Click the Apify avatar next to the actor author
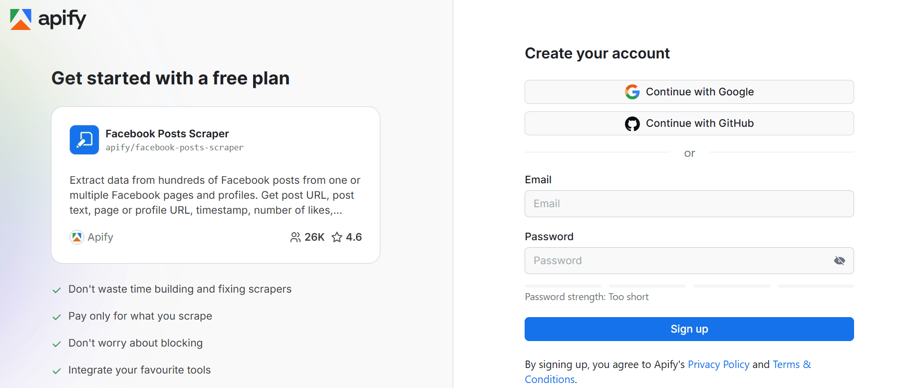The image size is (909, 388). (77, 237)
